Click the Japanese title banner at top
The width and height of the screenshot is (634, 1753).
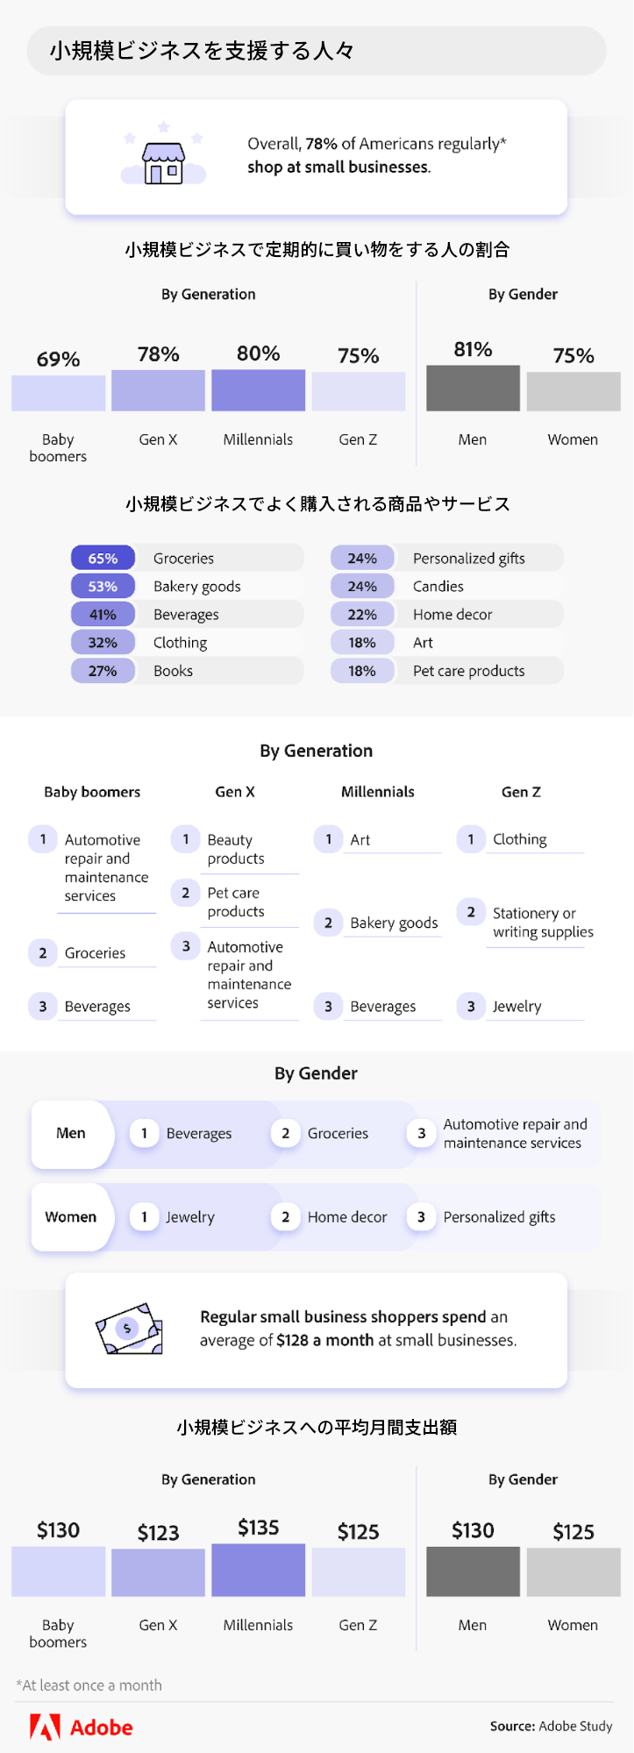click(x=317, y=51)
